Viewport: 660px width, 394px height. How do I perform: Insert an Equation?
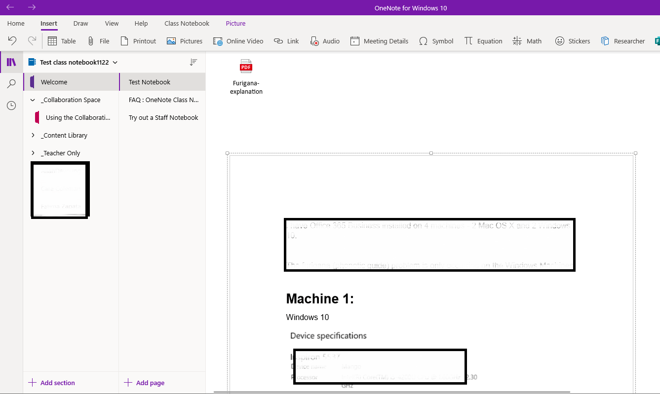[483, 41]
